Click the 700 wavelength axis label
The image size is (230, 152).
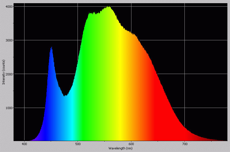(x=185, y=144)
